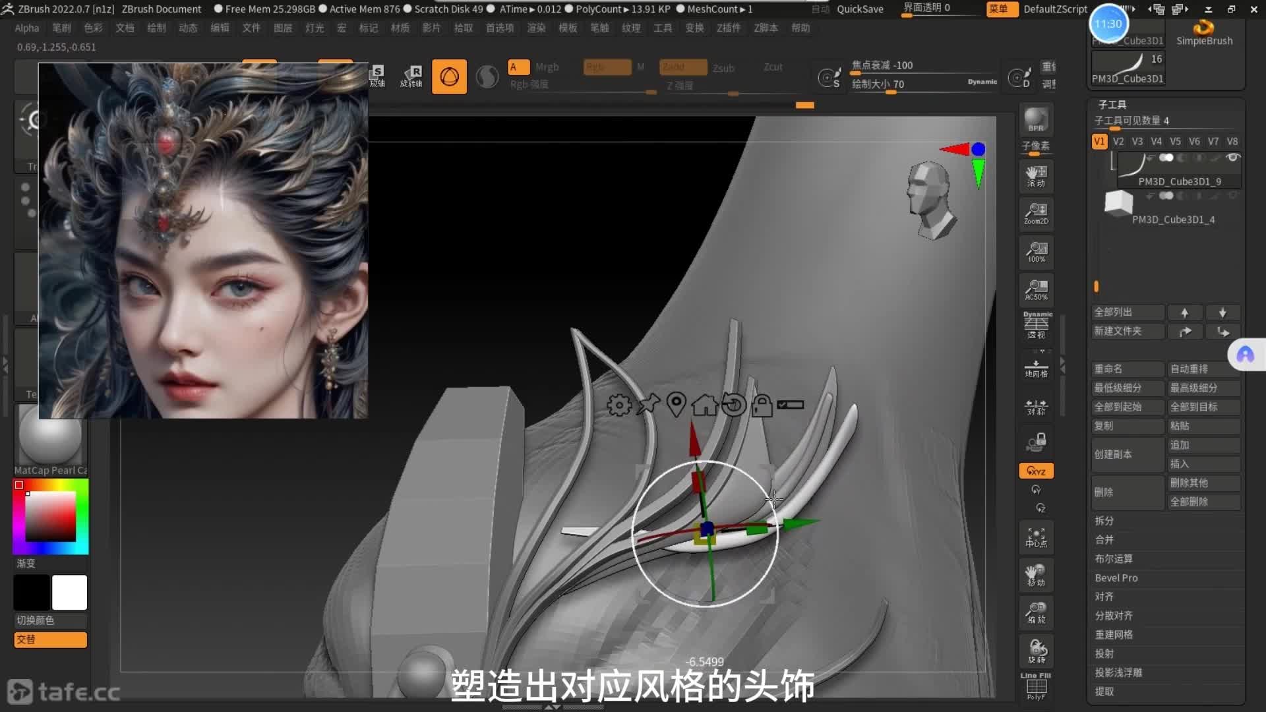Click the 中心点 frame icon
The image size is (1266, 712).
pos(1036,537)
